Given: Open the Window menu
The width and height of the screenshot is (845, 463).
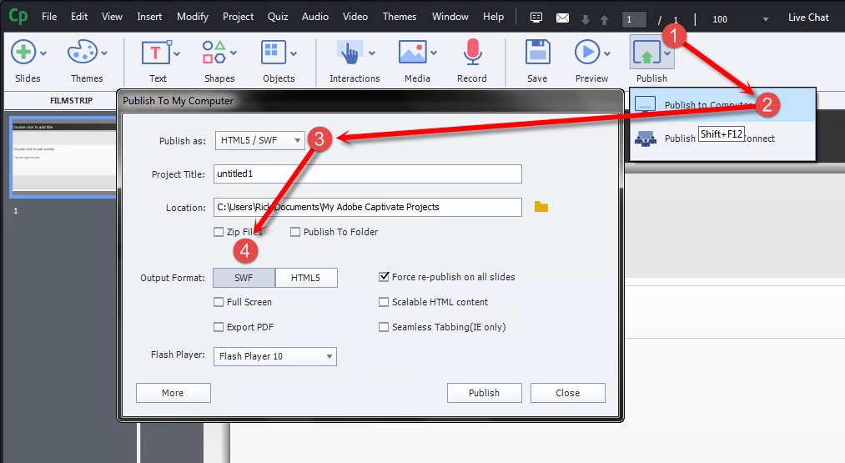Looking at the screenshot, I should click(450, 17).
